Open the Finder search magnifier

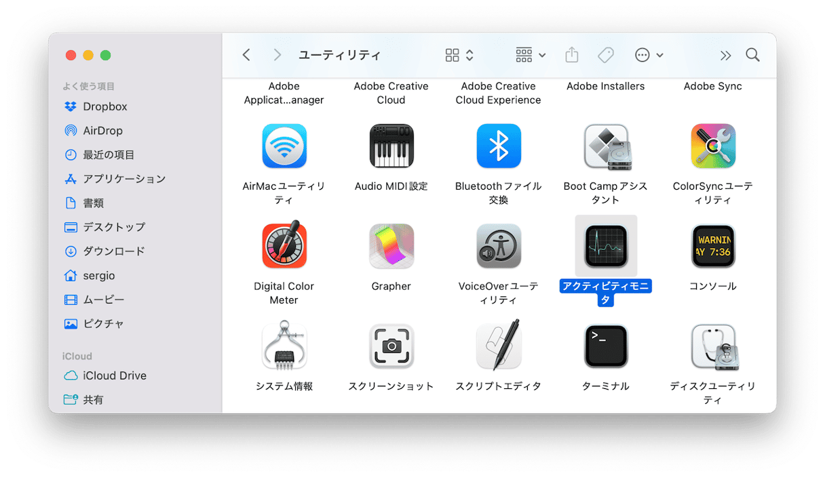[752, 55]
